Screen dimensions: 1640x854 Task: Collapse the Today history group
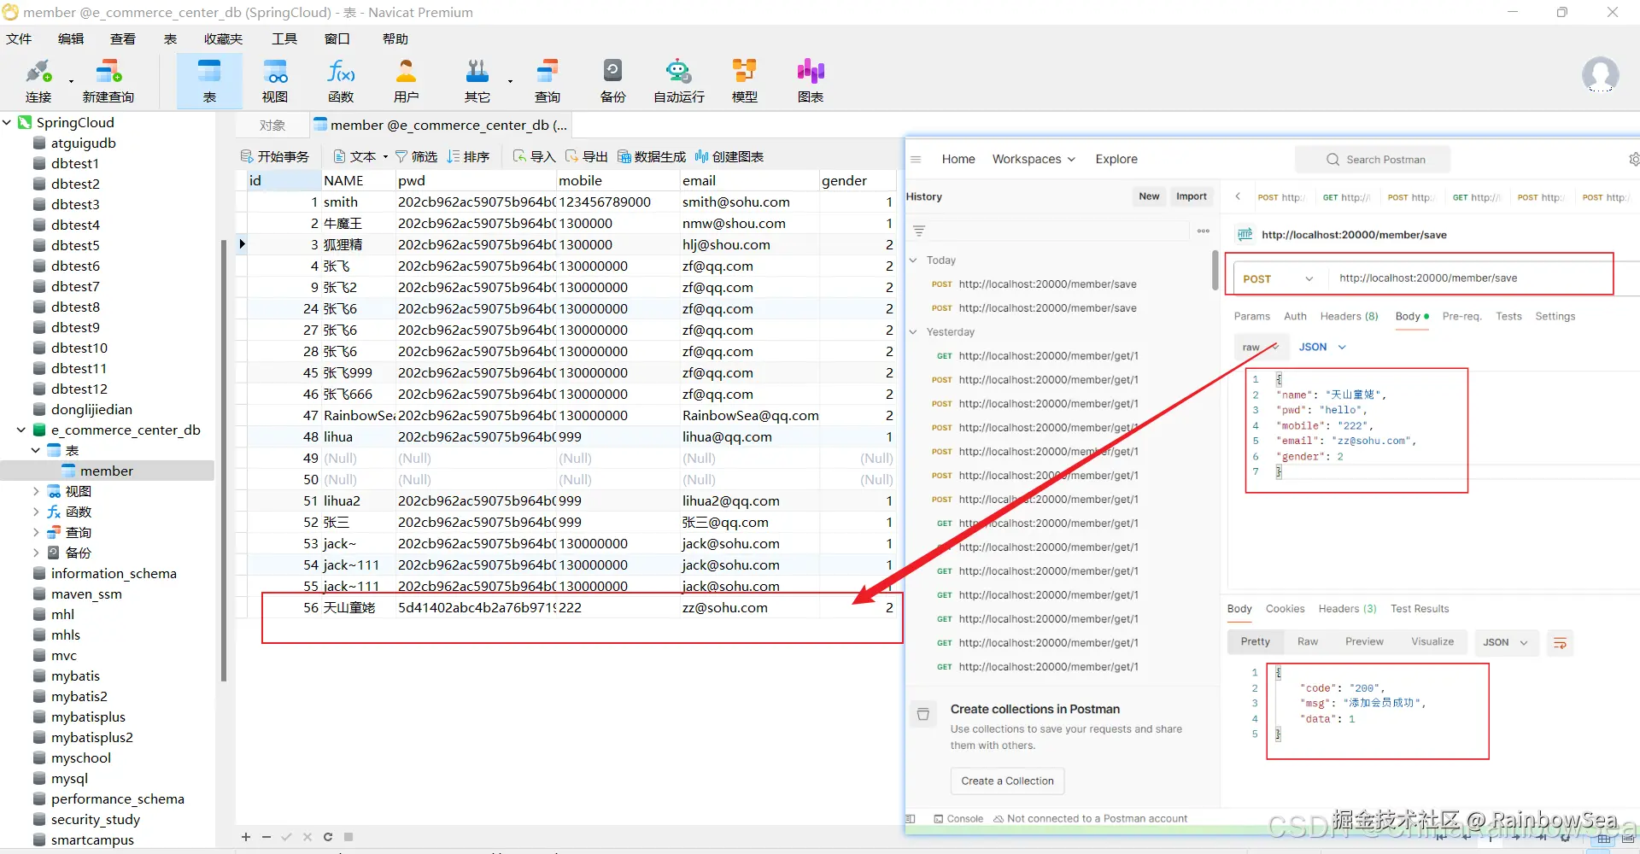point(913,260)
